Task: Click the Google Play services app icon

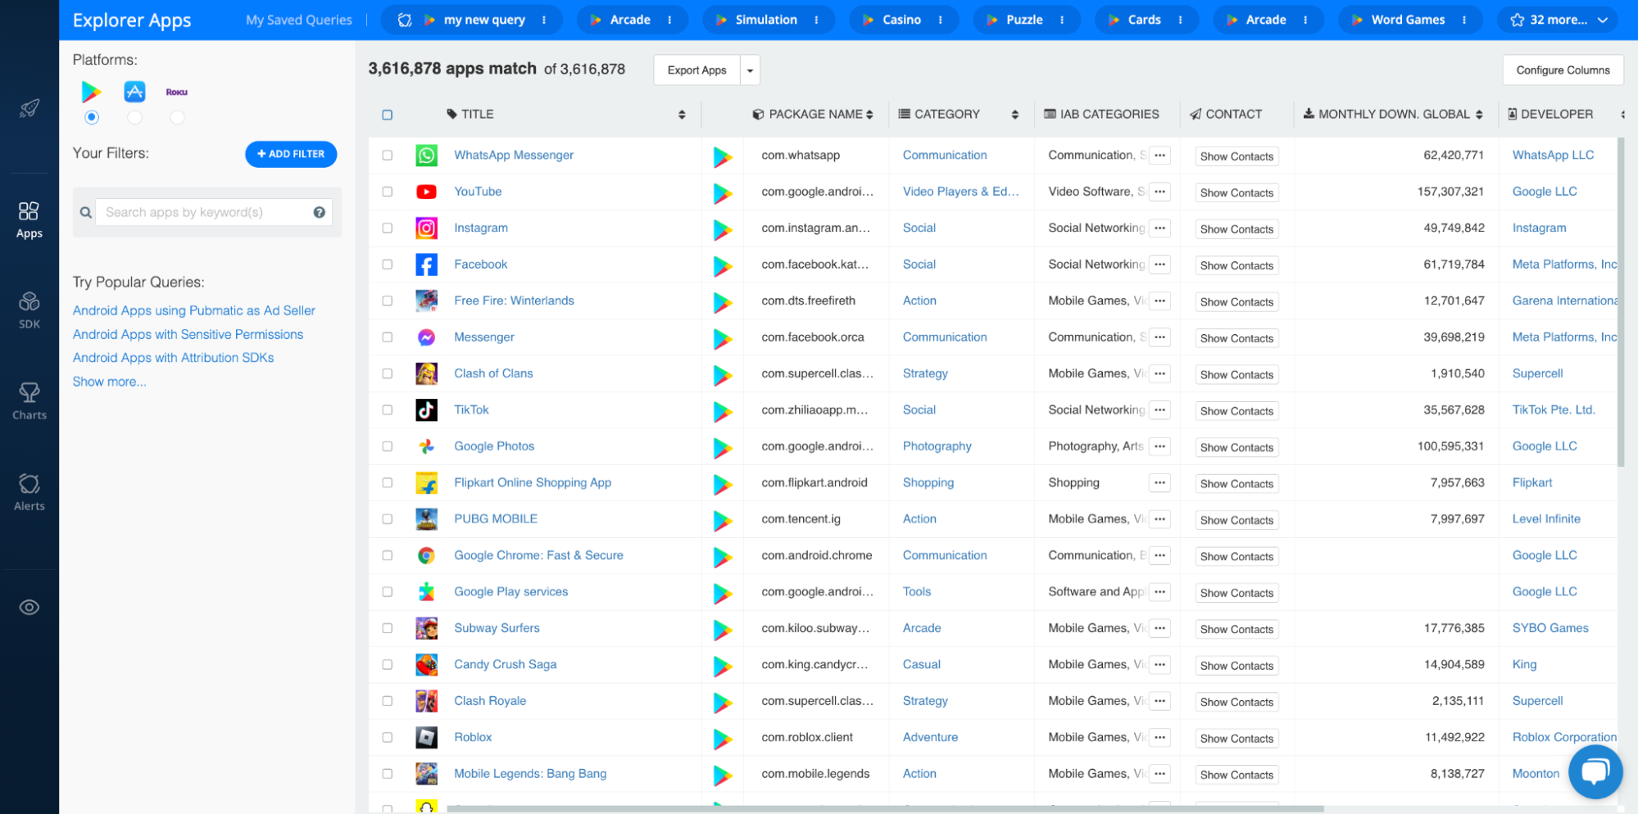Action: [x=426, y=592]
